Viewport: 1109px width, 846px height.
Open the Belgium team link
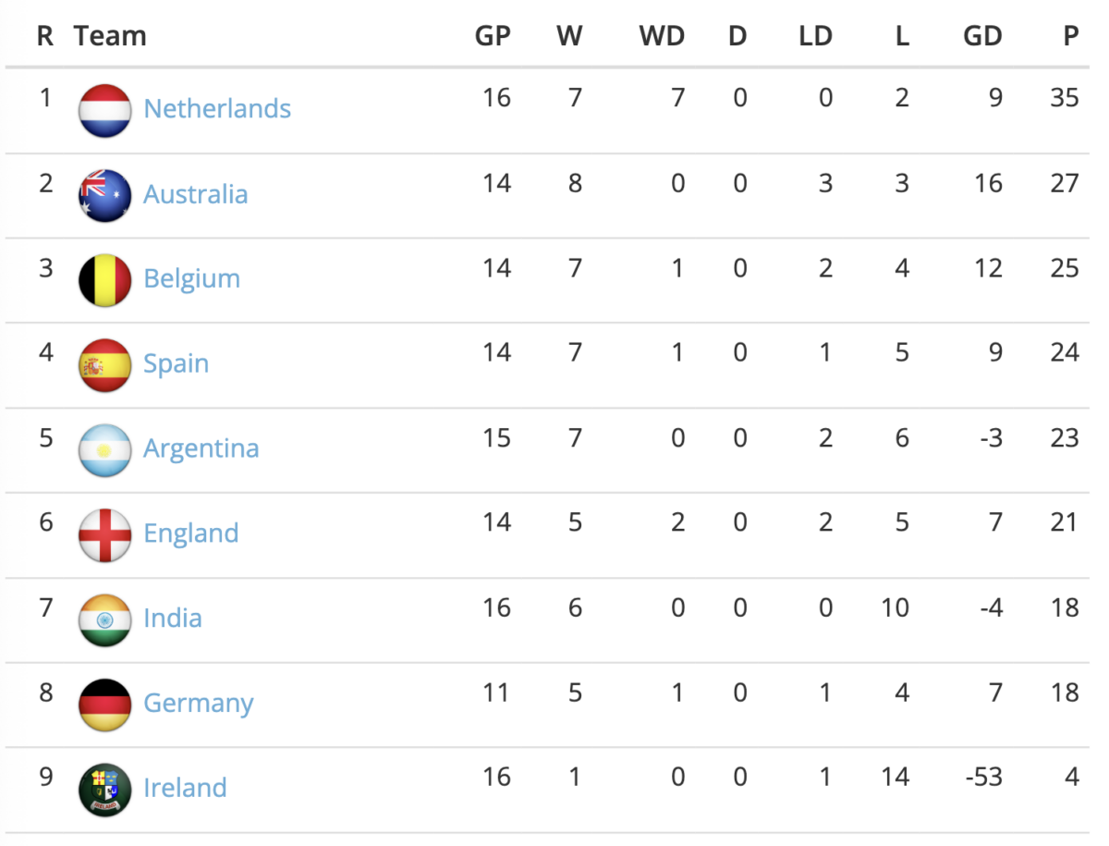191,279
